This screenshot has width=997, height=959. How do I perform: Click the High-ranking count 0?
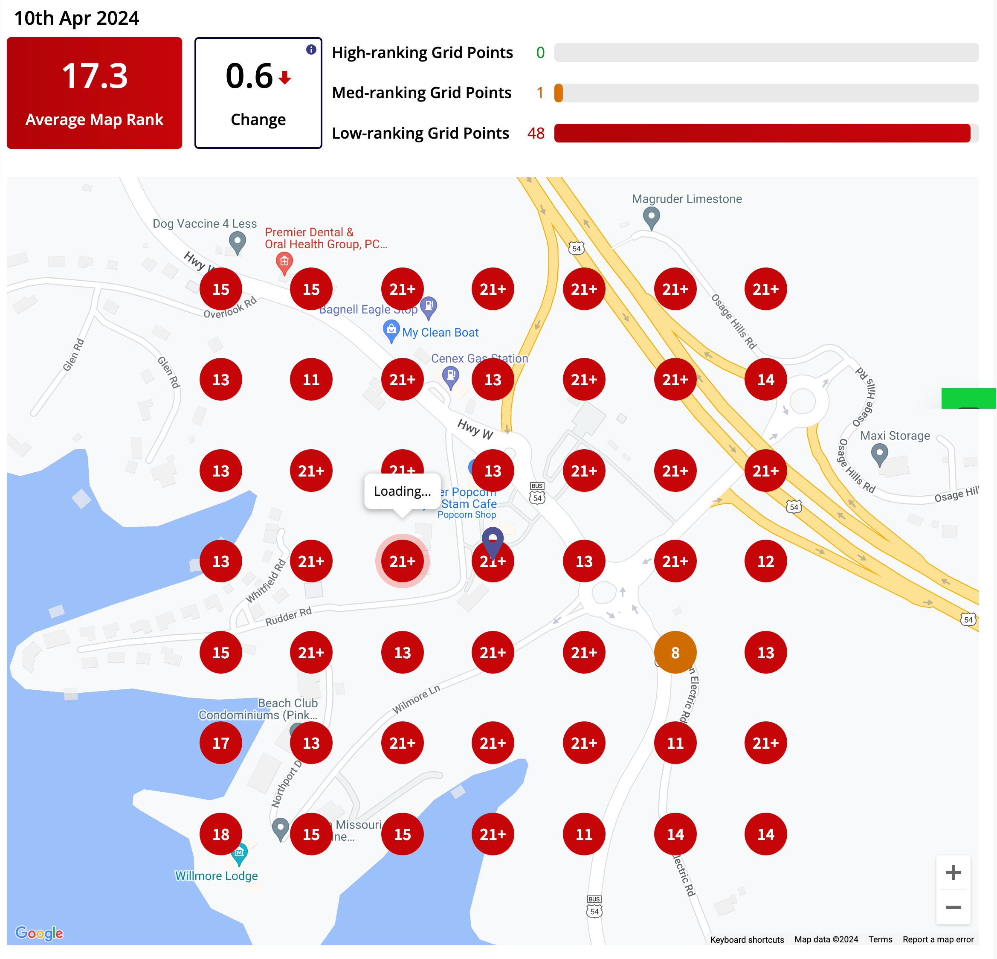[540, 52]
